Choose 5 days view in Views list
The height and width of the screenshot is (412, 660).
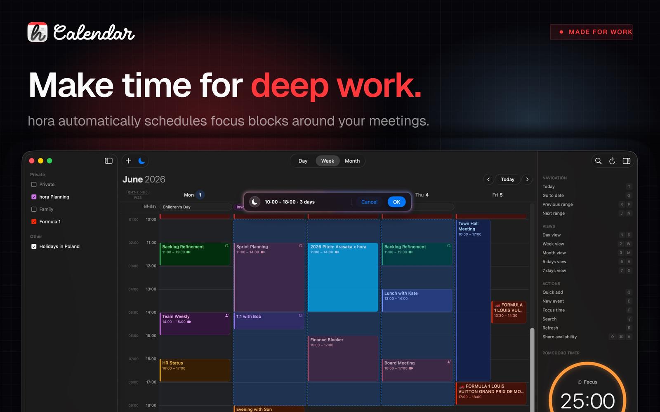pyautogui.click(x=587, y=262)
